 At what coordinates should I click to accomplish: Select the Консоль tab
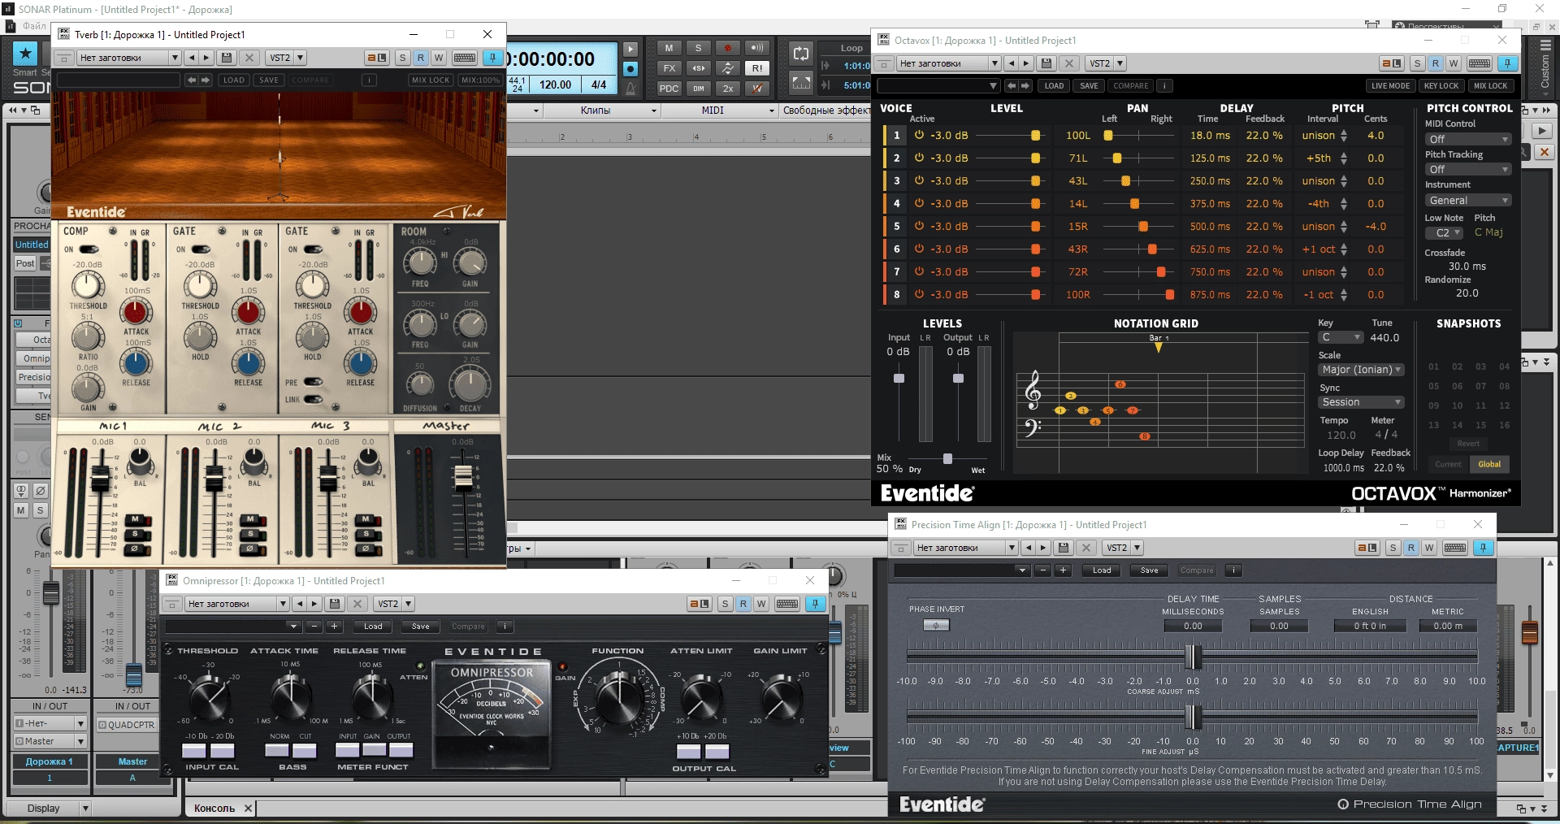tap(214, 809)
